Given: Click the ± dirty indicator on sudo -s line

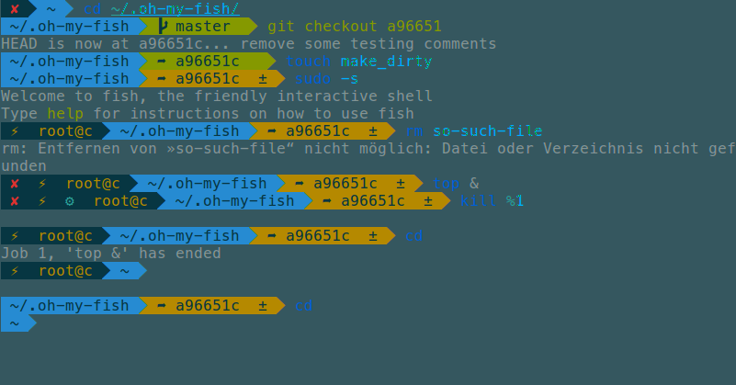Looking at the screenshot, I should (x=263, y=79).
